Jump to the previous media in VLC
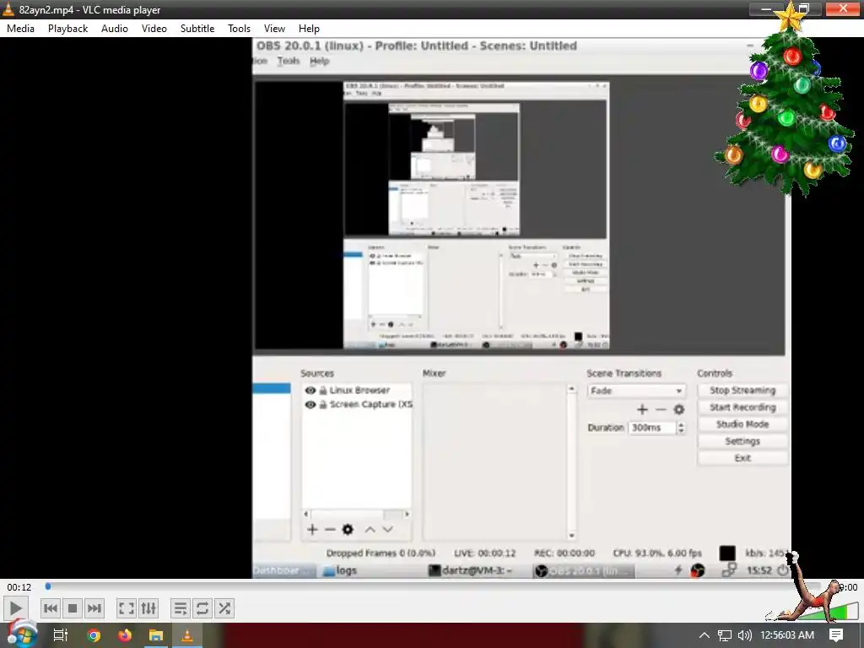The width and height of the screenshot is (864, 648). (x=50, y=608)
